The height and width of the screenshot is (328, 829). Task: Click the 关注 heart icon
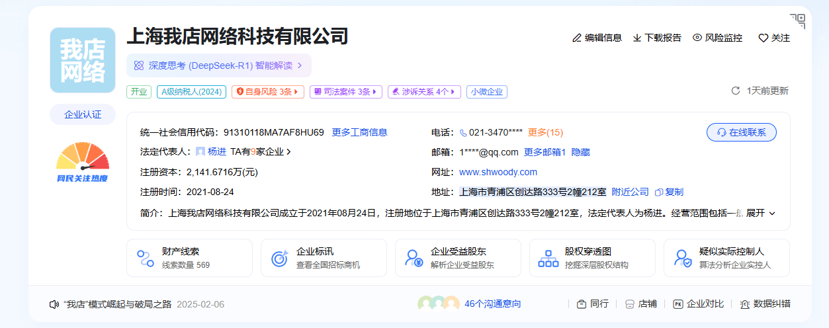[x=763, y=38]
